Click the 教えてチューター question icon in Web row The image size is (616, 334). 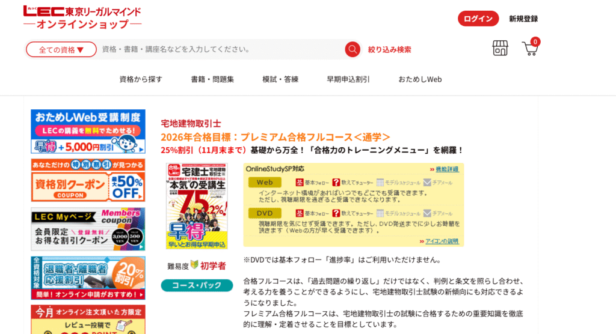pyautogui.click(x=336, y=182)
